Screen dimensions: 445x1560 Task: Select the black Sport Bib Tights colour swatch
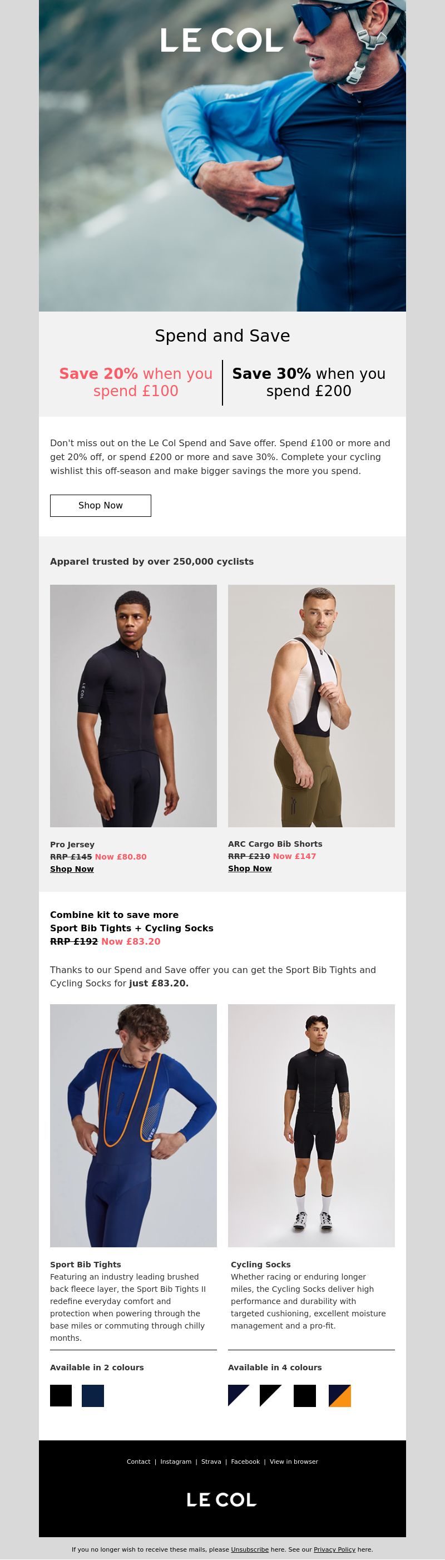[x=61, y=1395]
